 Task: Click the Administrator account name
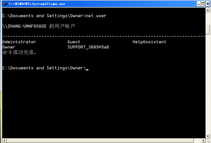(19, 42)
